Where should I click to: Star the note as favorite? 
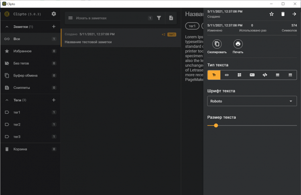(x=271, y=14)
